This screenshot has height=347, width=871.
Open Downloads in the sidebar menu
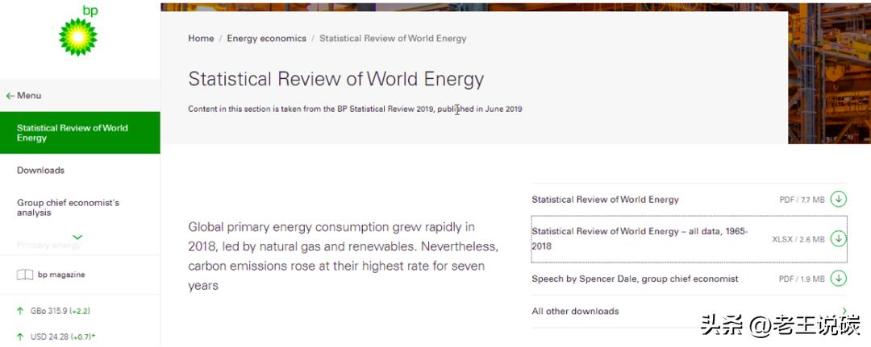(40, 171)
